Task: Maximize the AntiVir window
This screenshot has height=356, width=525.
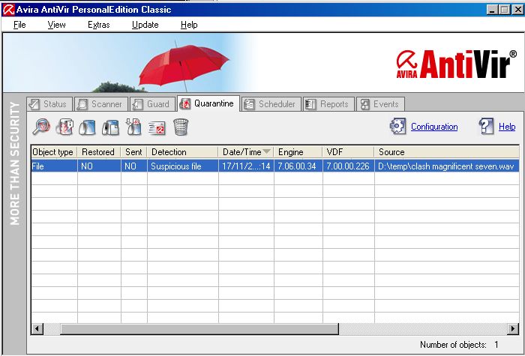Action: click(504, 10)
